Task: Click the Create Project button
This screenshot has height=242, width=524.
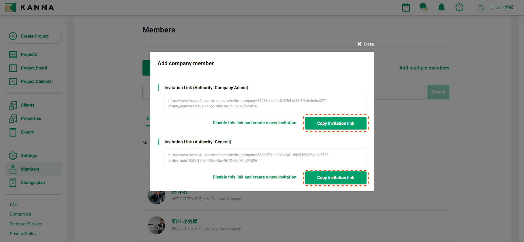Action: 33,36
